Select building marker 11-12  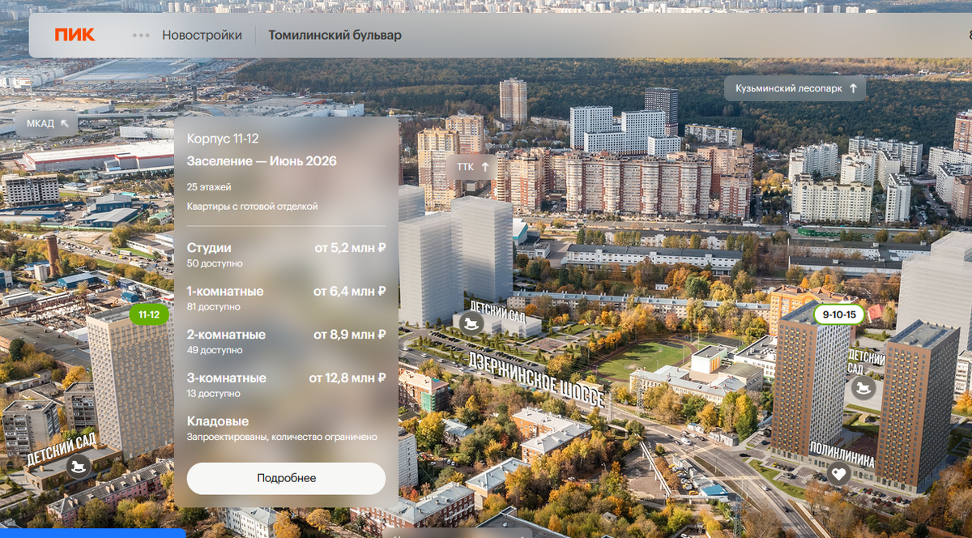point(149,314)
